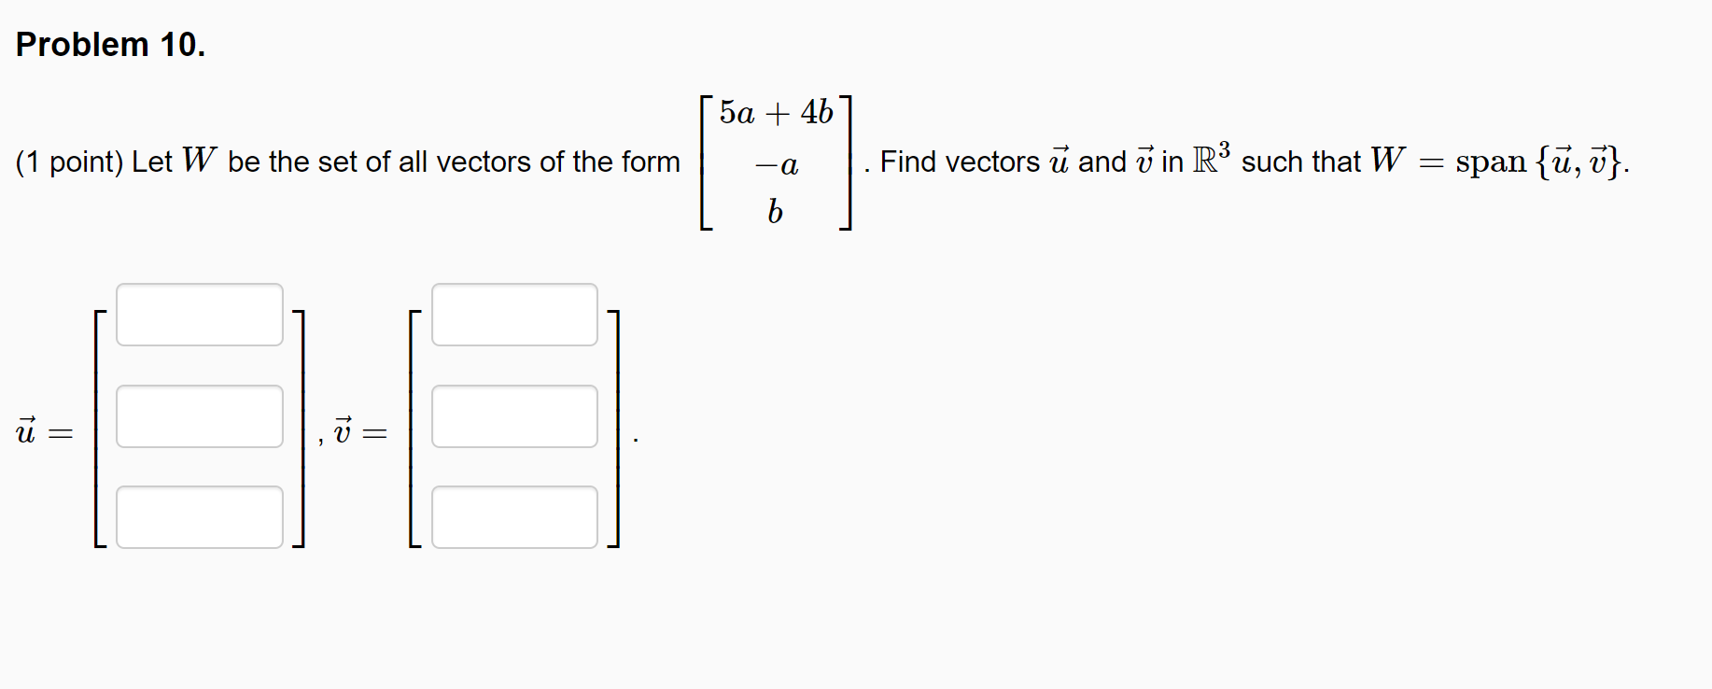Click the matrix entry b

(x=775, y=212)
